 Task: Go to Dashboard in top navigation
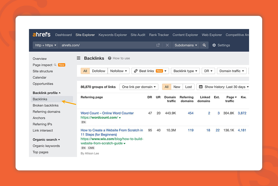63,35
